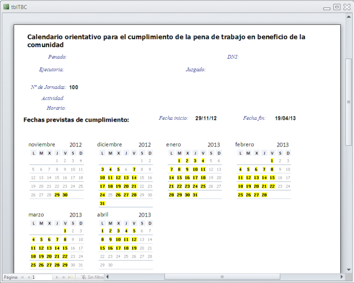Screen dimensions: 354x283
Task: Click highlighted day 29 in noviembre
Action: tap(57, 195)
